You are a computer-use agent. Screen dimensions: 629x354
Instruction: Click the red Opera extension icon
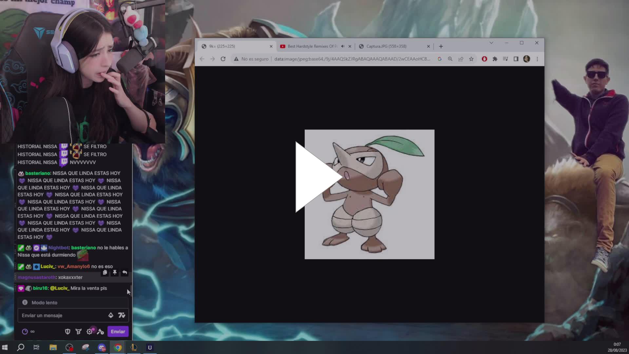484,59
